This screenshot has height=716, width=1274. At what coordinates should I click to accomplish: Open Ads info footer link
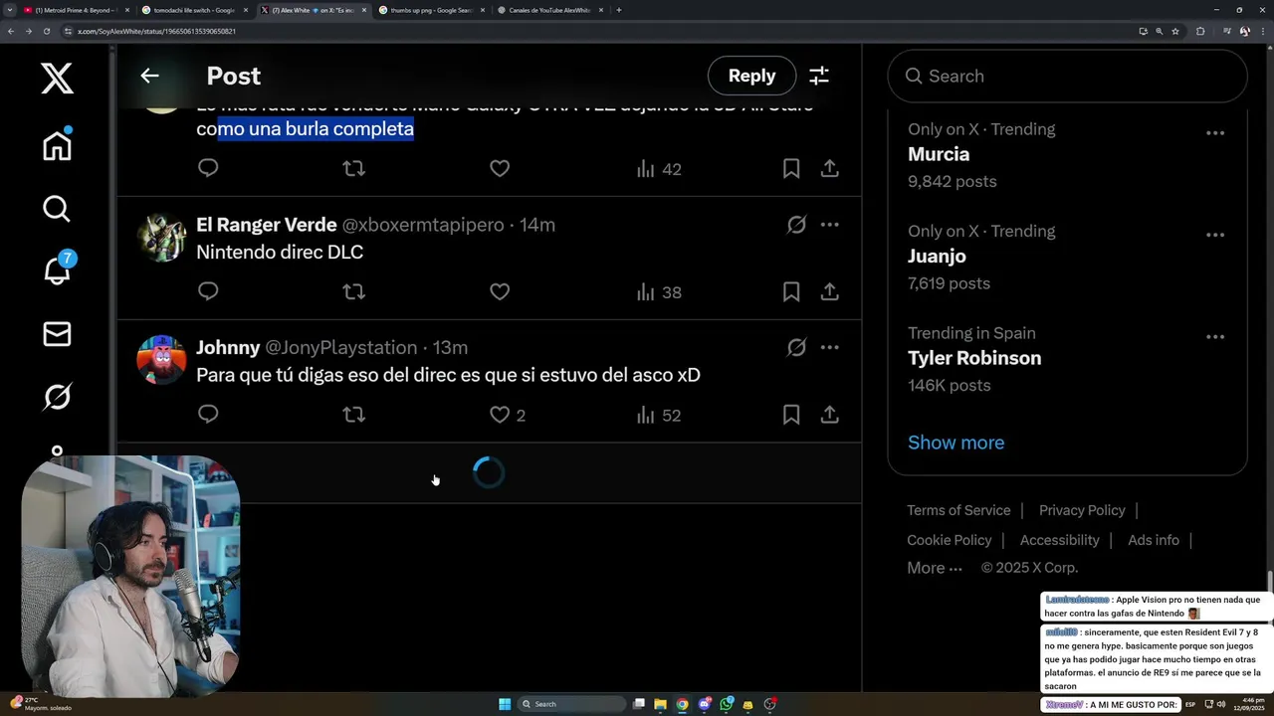tap(1154, 540)
